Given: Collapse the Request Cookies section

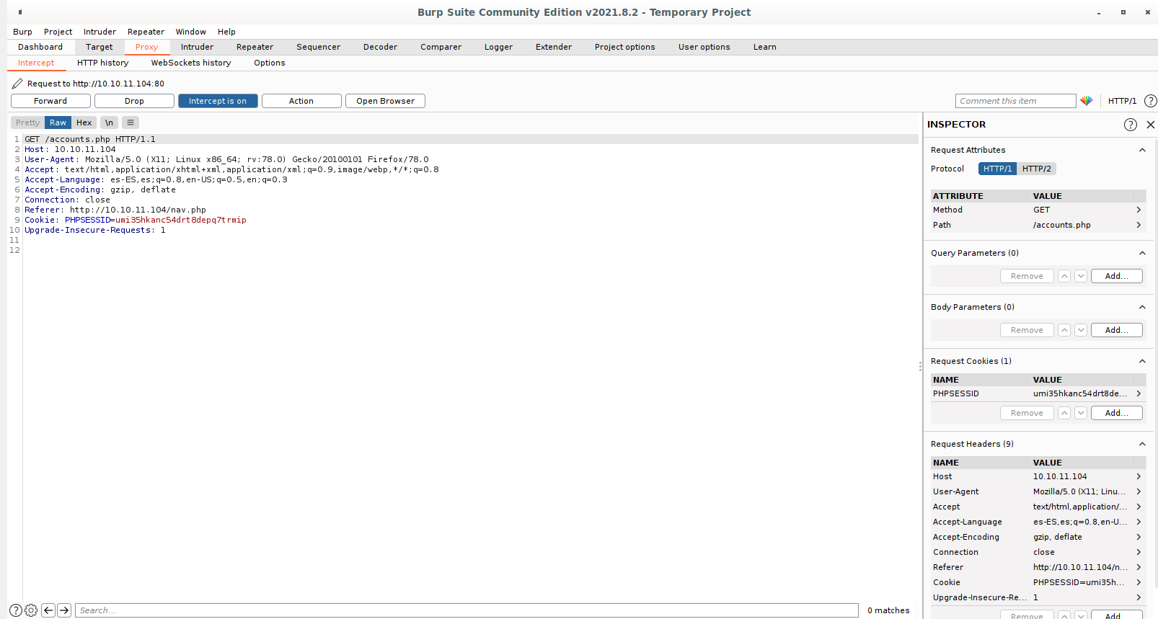Looking at the screenshot, I should (1142, 361).
